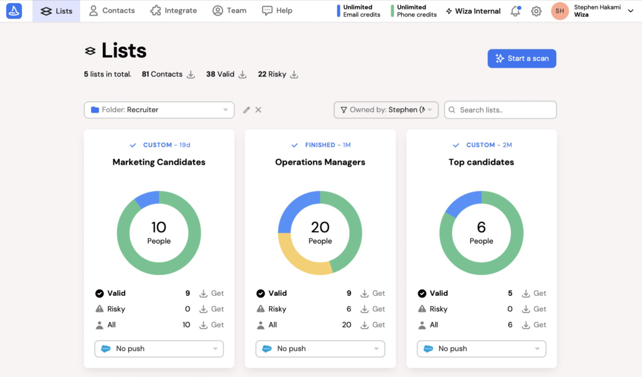Open the Folder: Recruiter dropdown
The height and width of the screenshot is (377, 642).
159,110
